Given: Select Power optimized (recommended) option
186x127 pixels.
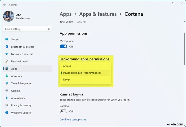Looking at the screenshot, I should (x=82, y=73).
